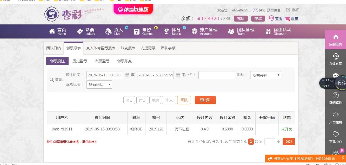The height and width of the screenshot is (165, 346).
Task: Click the username jimbird1911 cell
Action: pos(62,129)
